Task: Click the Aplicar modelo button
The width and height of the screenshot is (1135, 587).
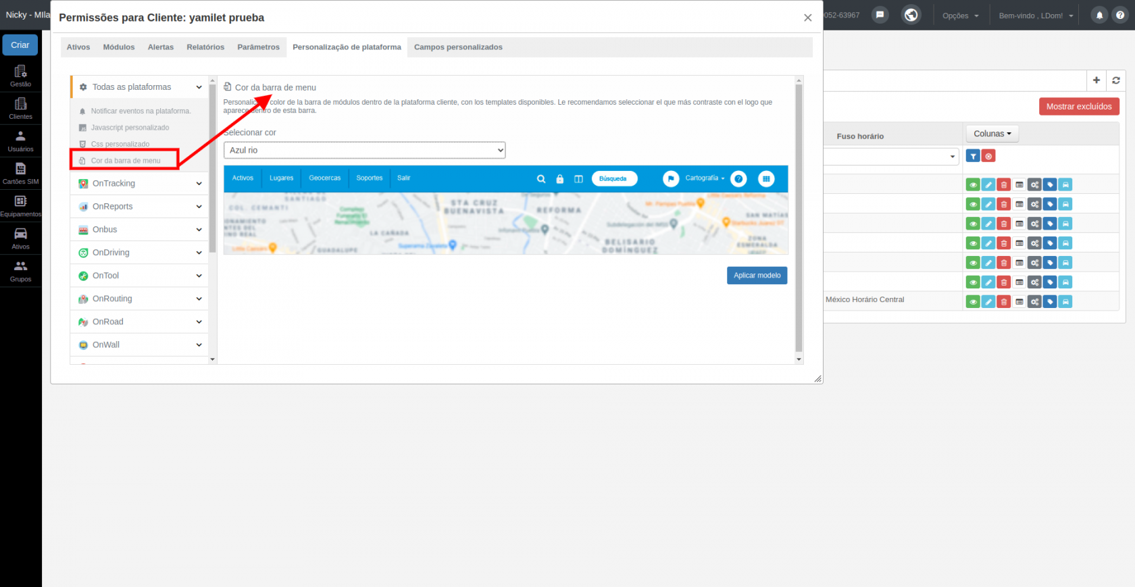Action: tap(757, 276)
